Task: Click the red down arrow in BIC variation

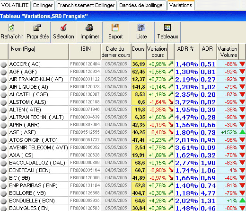Action: (x=171, y=178)
